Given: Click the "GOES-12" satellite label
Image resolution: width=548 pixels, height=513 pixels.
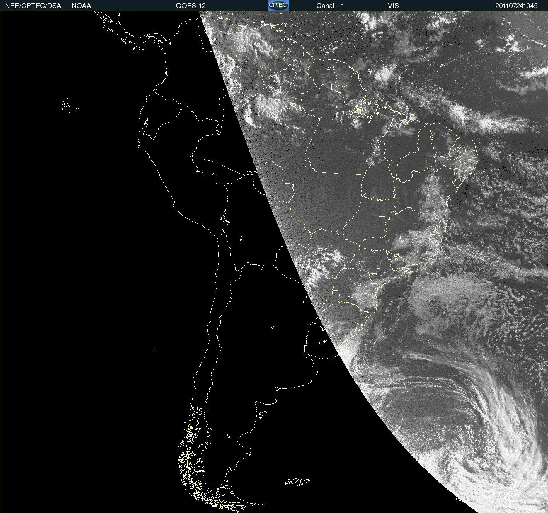Looking at the screenshot, I should [x=191, y=6].
